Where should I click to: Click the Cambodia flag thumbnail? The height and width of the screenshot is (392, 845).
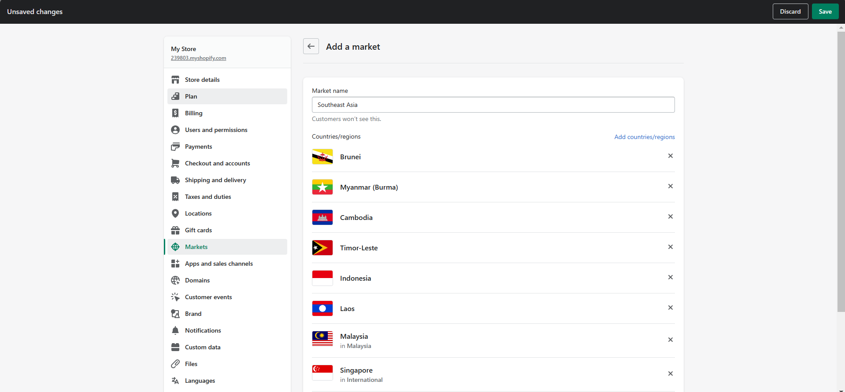[322, 217]
